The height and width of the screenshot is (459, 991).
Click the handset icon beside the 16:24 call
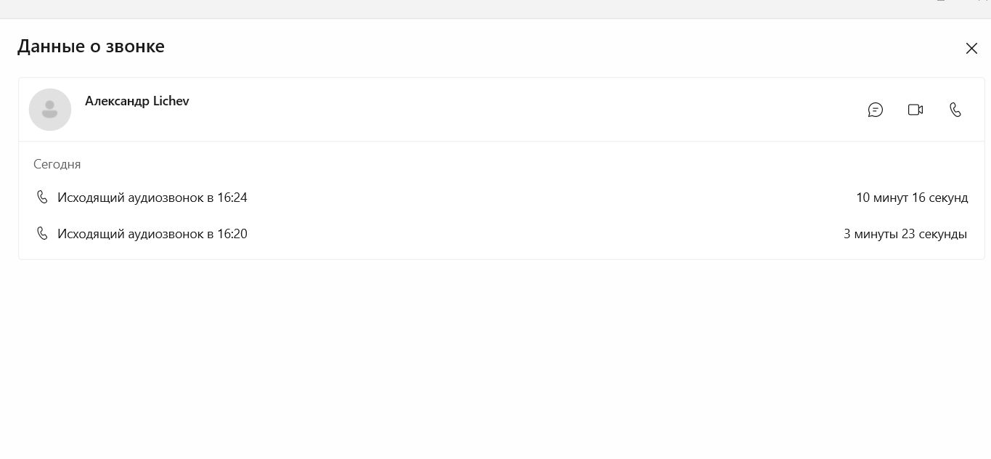point(42,197)
